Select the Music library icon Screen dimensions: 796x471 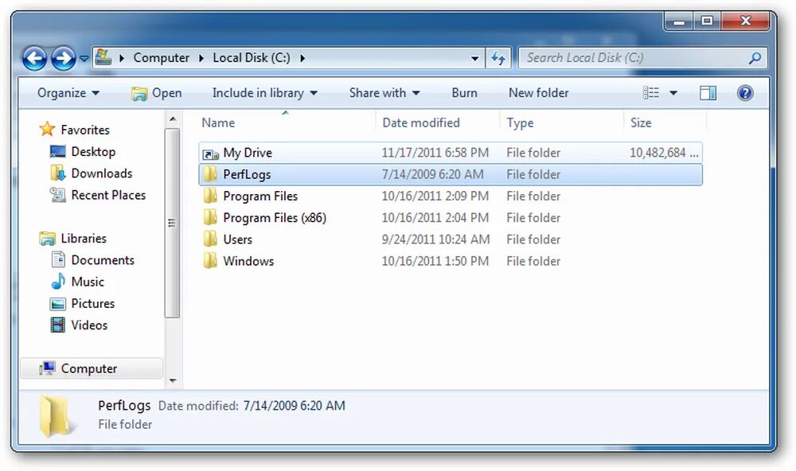59,282
